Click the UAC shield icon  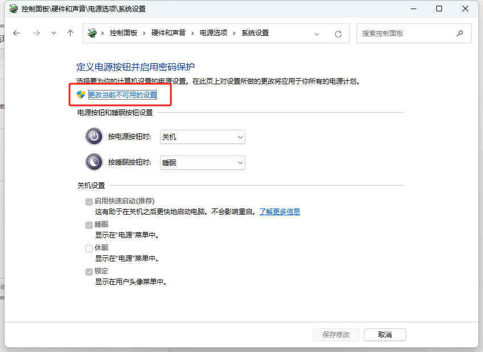click(x=81, y=95)
